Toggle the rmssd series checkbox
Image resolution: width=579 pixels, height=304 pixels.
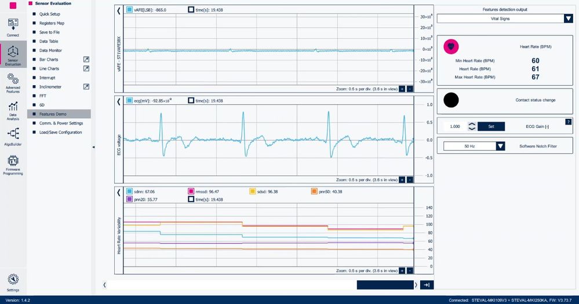191,191
